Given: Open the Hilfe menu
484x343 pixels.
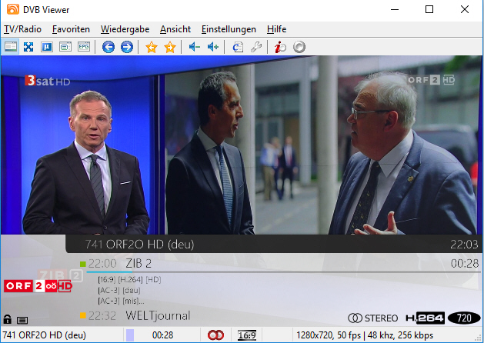Looking at the screenshot, I should pyautogui.click(x=276, y=29).
